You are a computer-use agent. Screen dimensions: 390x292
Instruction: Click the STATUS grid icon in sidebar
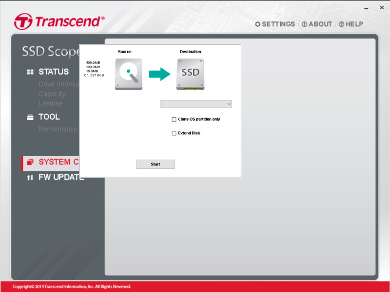tap(30, 72)
